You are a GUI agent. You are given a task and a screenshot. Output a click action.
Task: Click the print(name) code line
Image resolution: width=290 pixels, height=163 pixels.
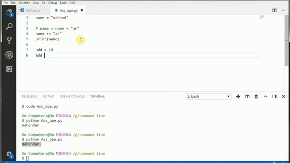tap(47, 39)
